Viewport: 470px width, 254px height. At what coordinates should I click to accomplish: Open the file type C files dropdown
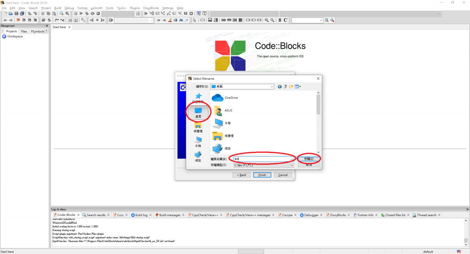291,165
